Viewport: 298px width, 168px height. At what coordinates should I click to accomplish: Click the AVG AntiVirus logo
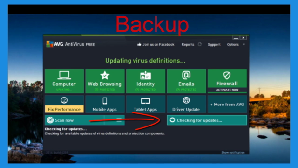[x=70, y=44]
